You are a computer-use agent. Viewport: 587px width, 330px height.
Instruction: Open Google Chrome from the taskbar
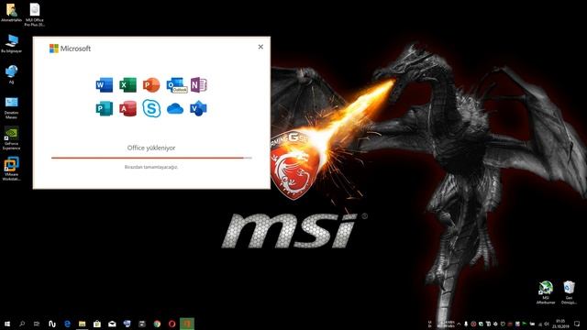click(x=157, y=324)
